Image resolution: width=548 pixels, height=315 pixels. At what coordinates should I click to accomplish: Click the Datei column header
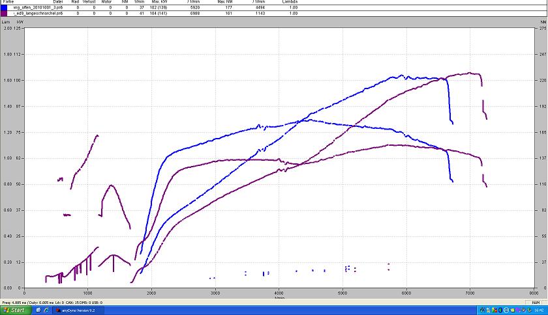tap(58, 2)
